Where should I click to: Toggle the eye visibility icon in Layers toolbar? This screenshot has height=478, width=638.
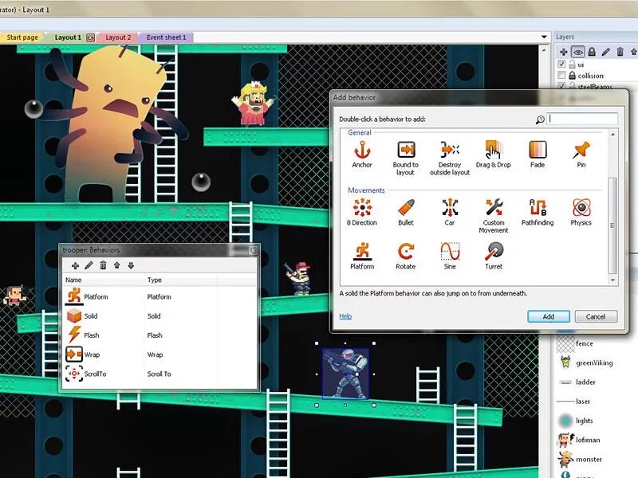coord(577,52)
